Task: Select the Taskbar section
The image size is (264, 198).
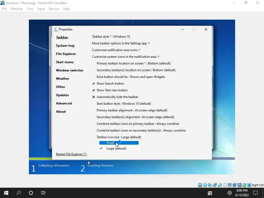Action: (62, 37)
